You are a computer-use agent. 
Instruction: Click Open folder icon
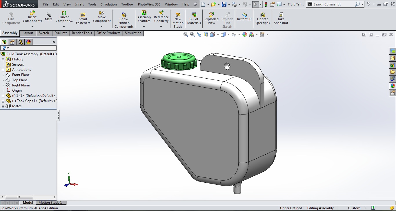pyautogui.click(x=214, y=4)
